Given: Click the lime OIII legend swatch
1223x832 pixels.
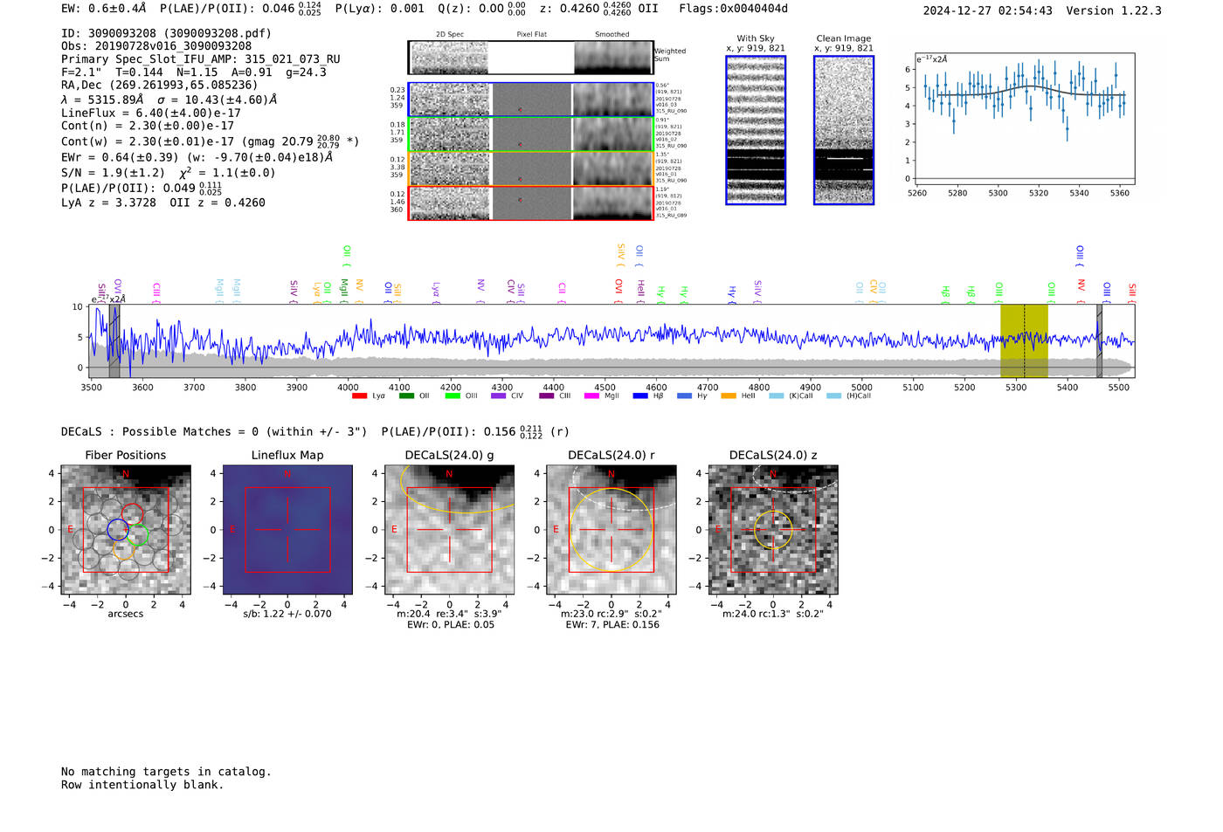Looking at the screenshot, I should [x=452, y=396].
